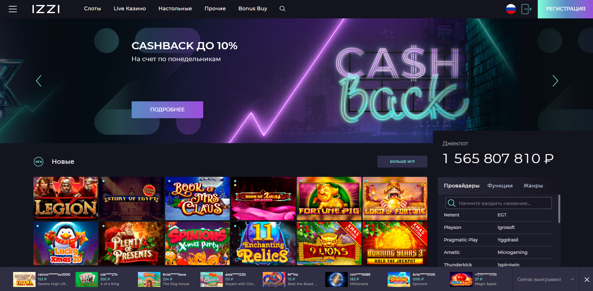Image resolution: width=593 pixels, height=291 pixels.
Task: Switch to the Жанры tab
Action: pyautogui.click(x=533, y=186)
